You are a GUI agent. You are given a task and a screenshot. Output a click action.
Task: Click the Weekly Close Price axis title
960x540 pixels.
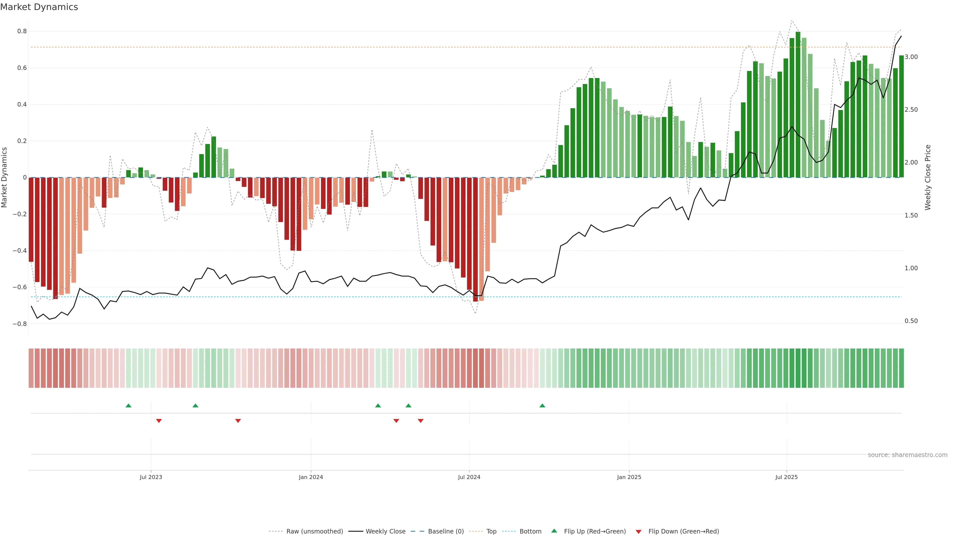pos(927,177)
